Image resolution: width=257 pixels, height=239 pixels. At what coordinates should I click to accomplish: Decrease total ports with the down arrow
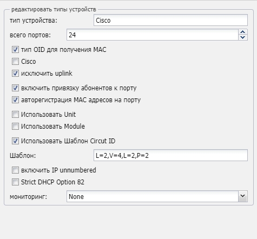pos(243,37)
